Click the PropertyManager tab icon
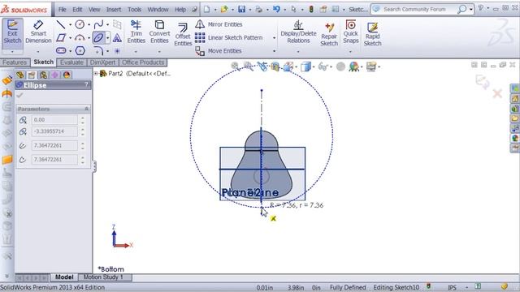Viewport: 520px width, 292px height. pos(32,75)
